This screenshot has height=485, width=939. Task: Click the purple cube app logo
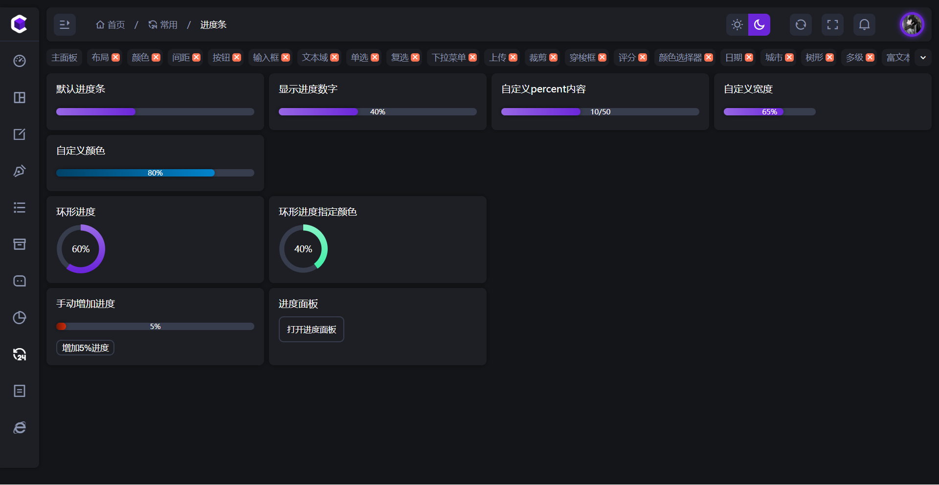tap(19, 23)
